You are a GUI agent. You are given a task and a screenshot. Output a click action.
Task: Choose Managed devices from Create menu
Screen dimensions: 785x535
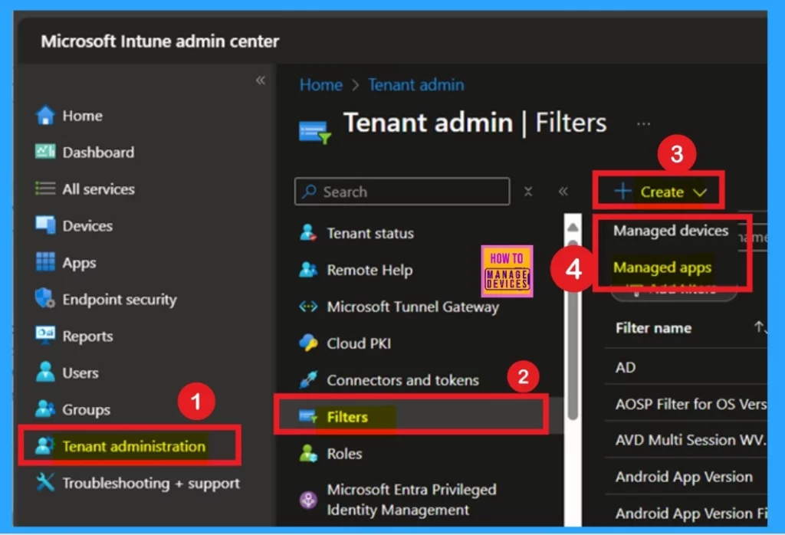click(670, 231)
